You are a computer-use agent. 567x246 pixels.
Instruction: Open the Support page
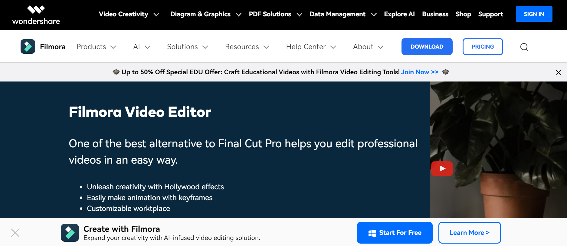click(490, 14)
